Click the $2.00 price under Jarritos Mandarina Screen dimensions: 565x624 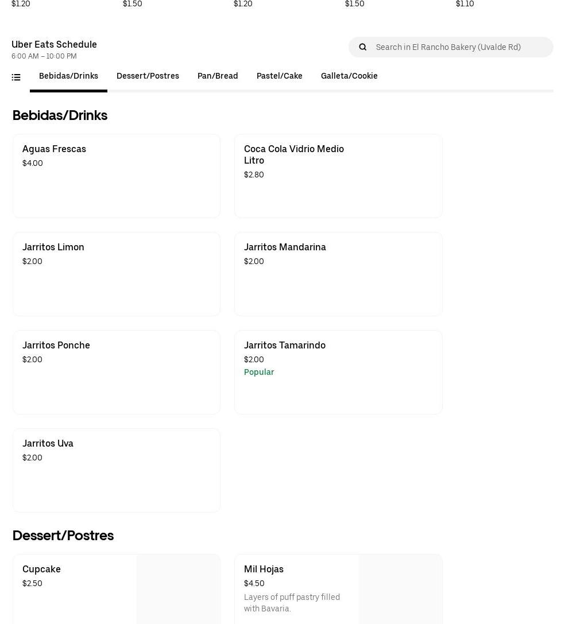254,261
